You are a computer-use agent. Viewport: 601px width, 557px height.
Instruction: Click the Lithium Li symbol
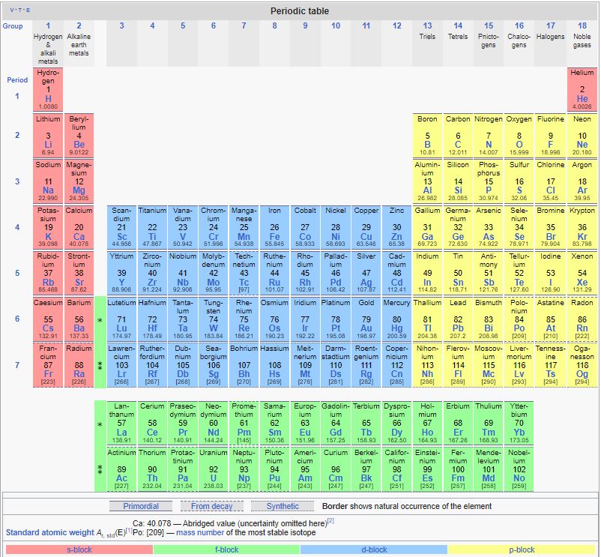[x=48, y=145]
